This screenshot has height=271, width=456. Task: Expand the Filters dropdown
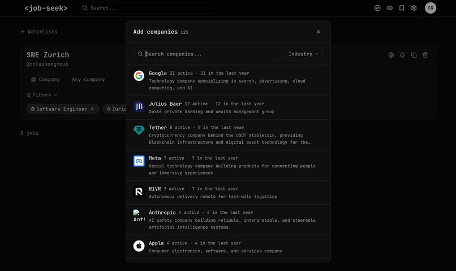[x=42, y=95]
